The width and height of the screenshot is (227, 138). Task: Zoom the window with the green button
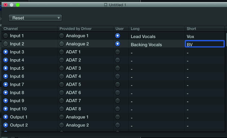(18, 5)
